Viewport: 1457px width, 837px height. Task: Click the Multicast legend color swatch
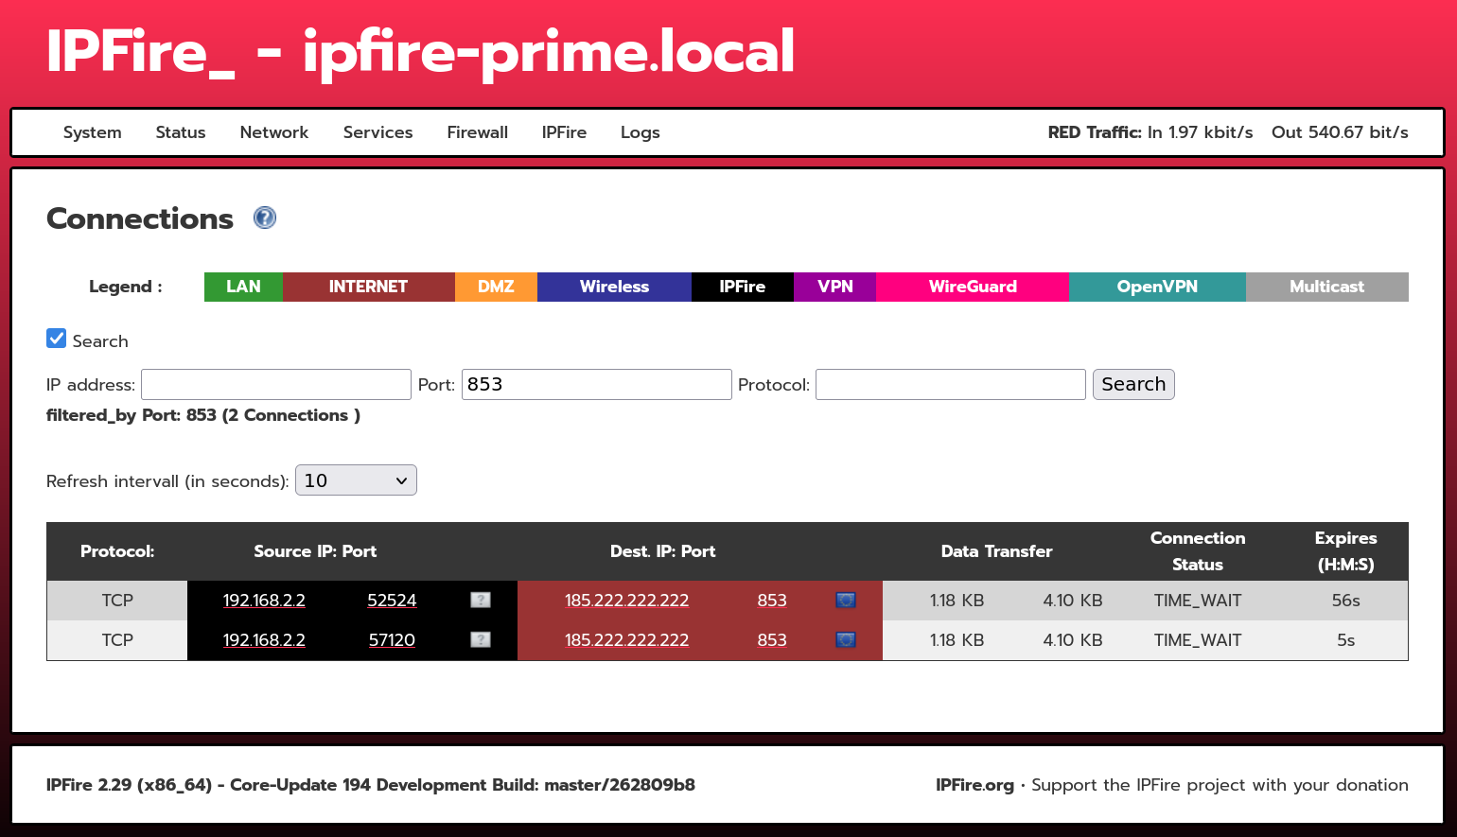1327,287
